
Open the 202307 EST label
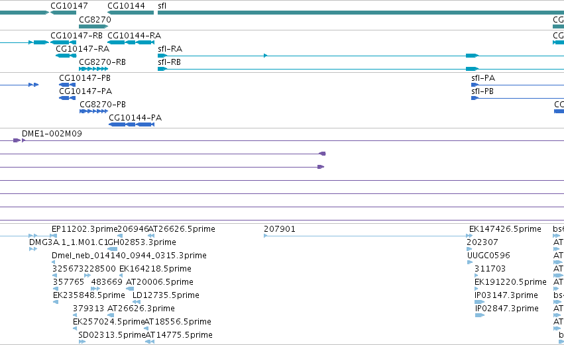[x=482, y=242]
